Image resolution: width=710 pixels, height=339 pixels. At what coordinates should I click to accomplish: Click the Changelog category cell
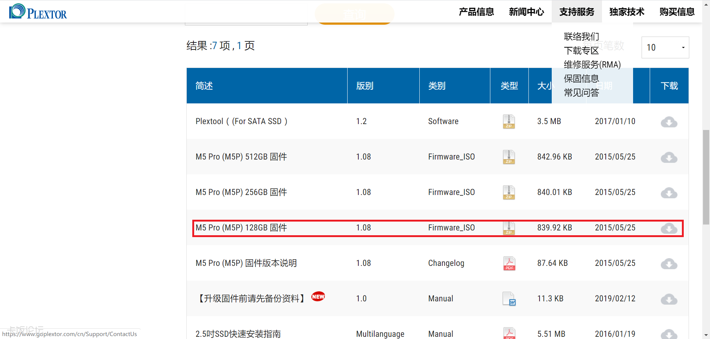point(446,263)
